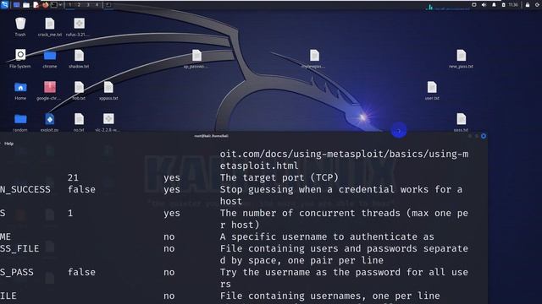542x304 pixels.
Task: Click the 'SS_FILE' option name
Action: tap(19, 248)
